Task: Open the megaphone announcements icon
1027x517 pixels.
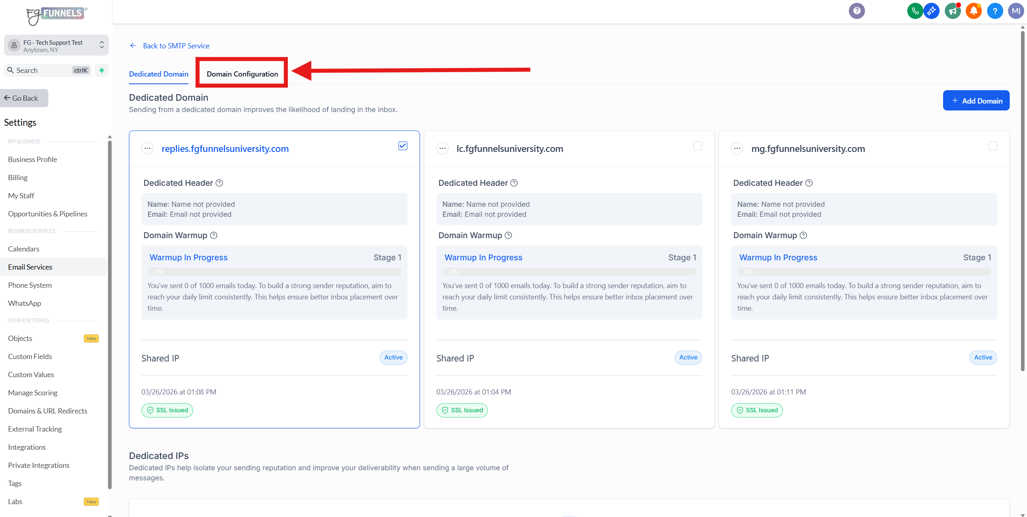Action: point(952,11)
